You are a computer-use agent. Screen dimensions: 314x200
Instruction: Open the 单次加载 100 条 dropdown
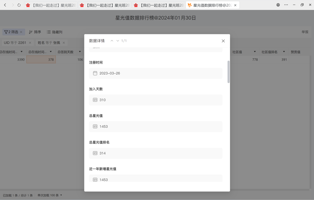(50, 195)
